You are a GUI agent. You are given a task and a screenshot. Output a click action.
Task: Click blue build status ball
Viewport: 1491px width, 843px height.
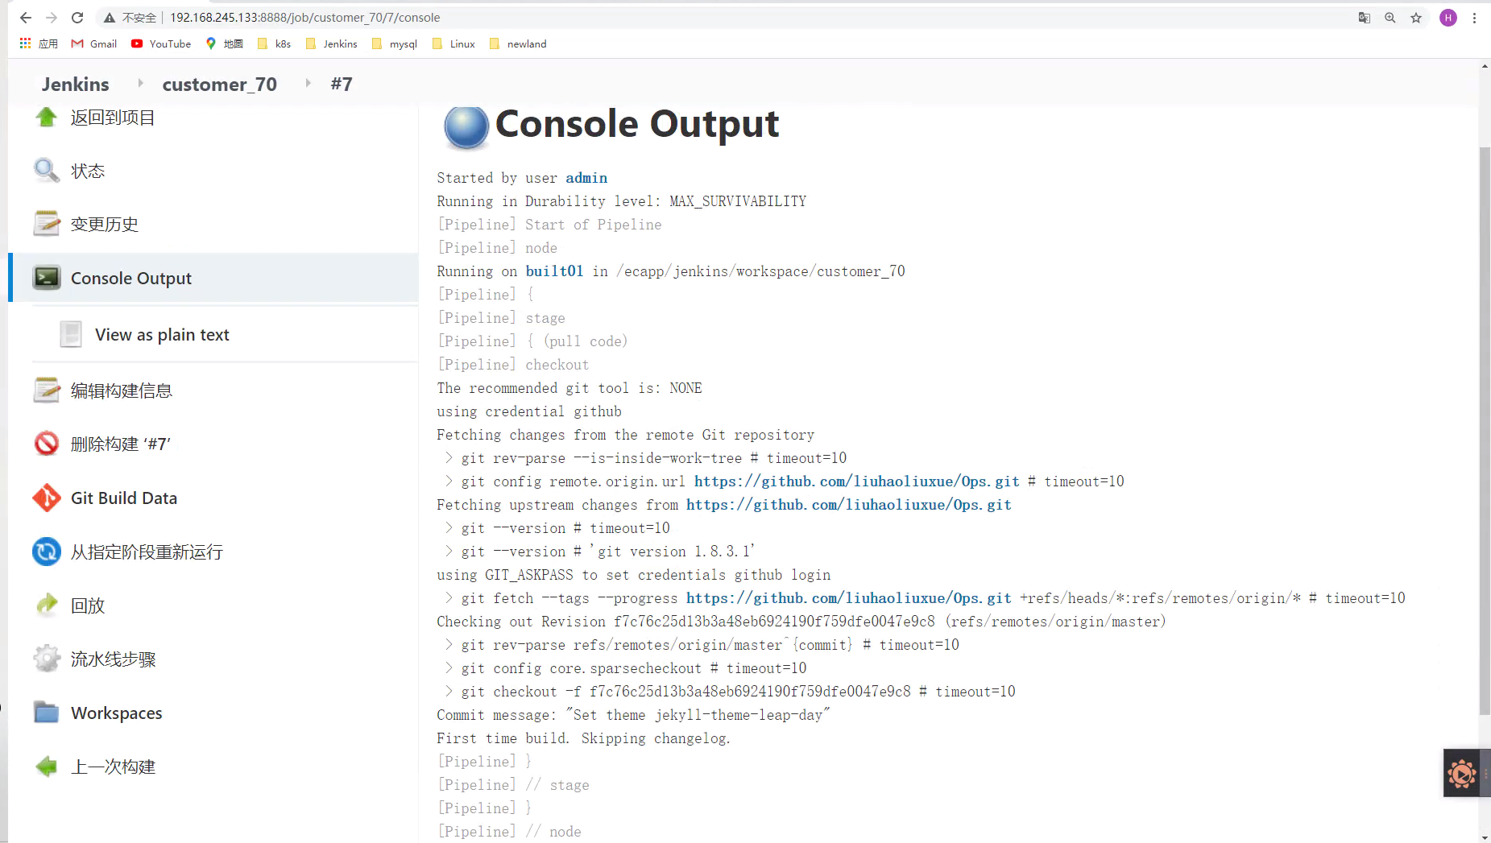point(466,127)
